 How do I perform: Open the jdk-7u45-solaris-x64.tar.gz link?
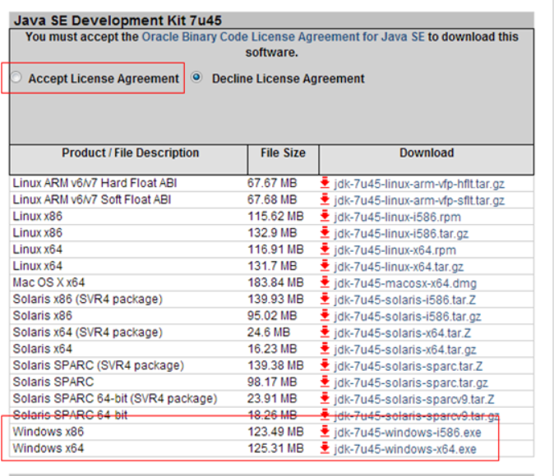(405, 350)
